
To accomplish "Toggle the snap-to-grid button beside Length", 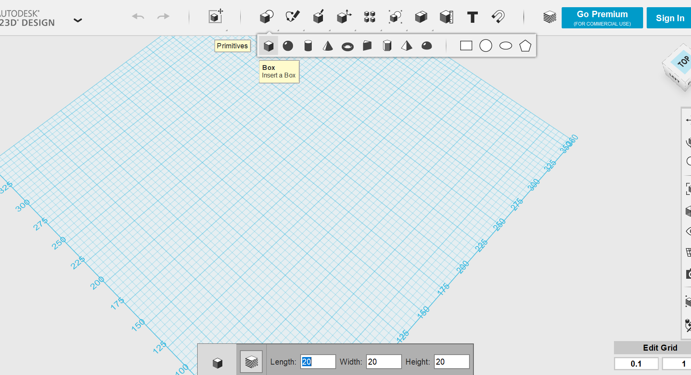I will (251, 362).
